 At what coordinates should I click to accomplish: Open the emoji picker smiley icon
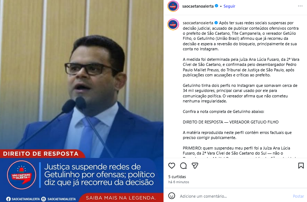[172, 196]
